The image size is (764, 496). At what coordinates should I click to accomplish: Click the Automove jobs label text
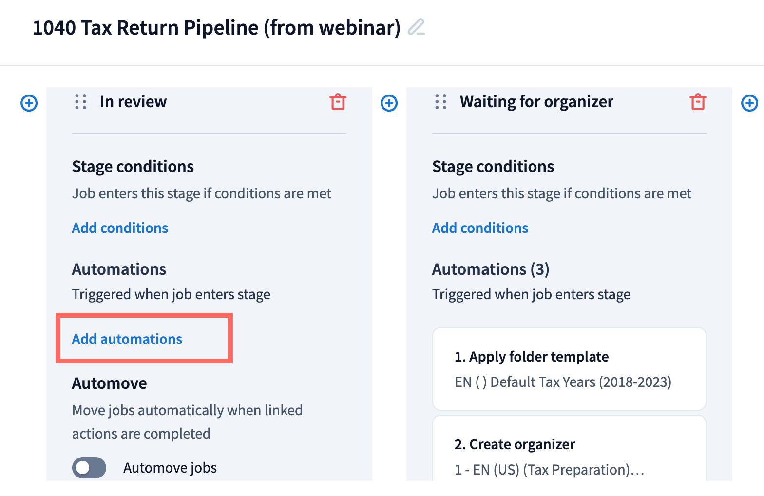pyautogui.click(x=170, y=468)
